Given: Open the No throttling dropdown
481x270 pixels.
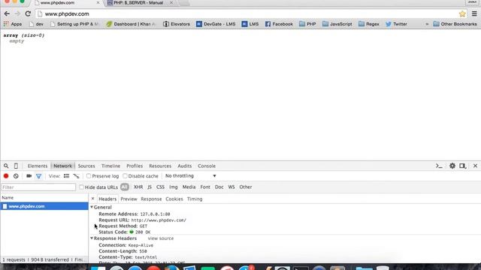Looking at the screenshot, I should point(190,176).
